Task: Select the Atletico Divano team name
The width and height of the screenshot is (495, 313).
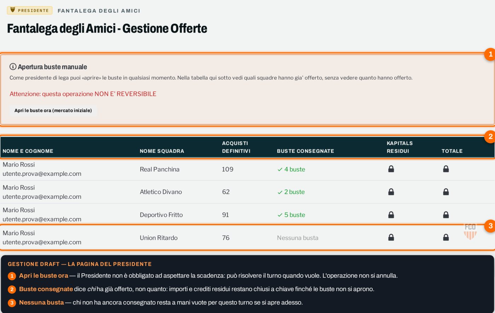Action: coord(161,192)
